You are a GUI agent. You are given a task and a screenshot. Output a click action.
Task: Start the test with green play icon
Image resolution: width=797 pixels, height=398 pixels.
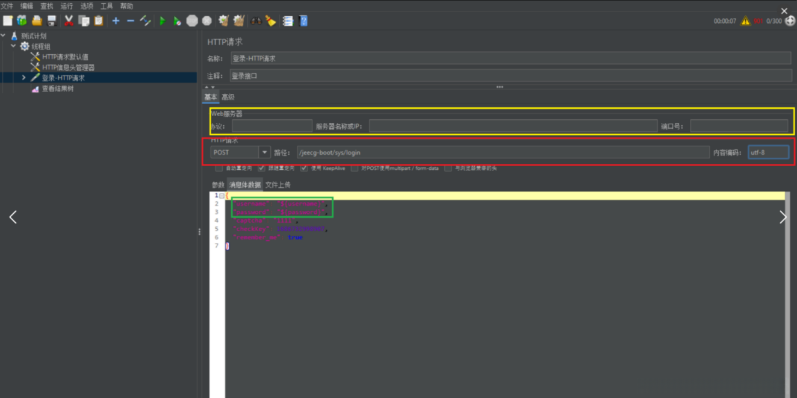(x=163, y=21)
